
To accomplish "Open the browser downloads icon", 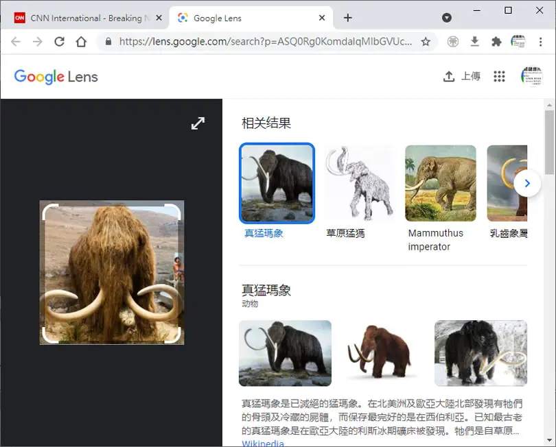I will click(474, 42).
